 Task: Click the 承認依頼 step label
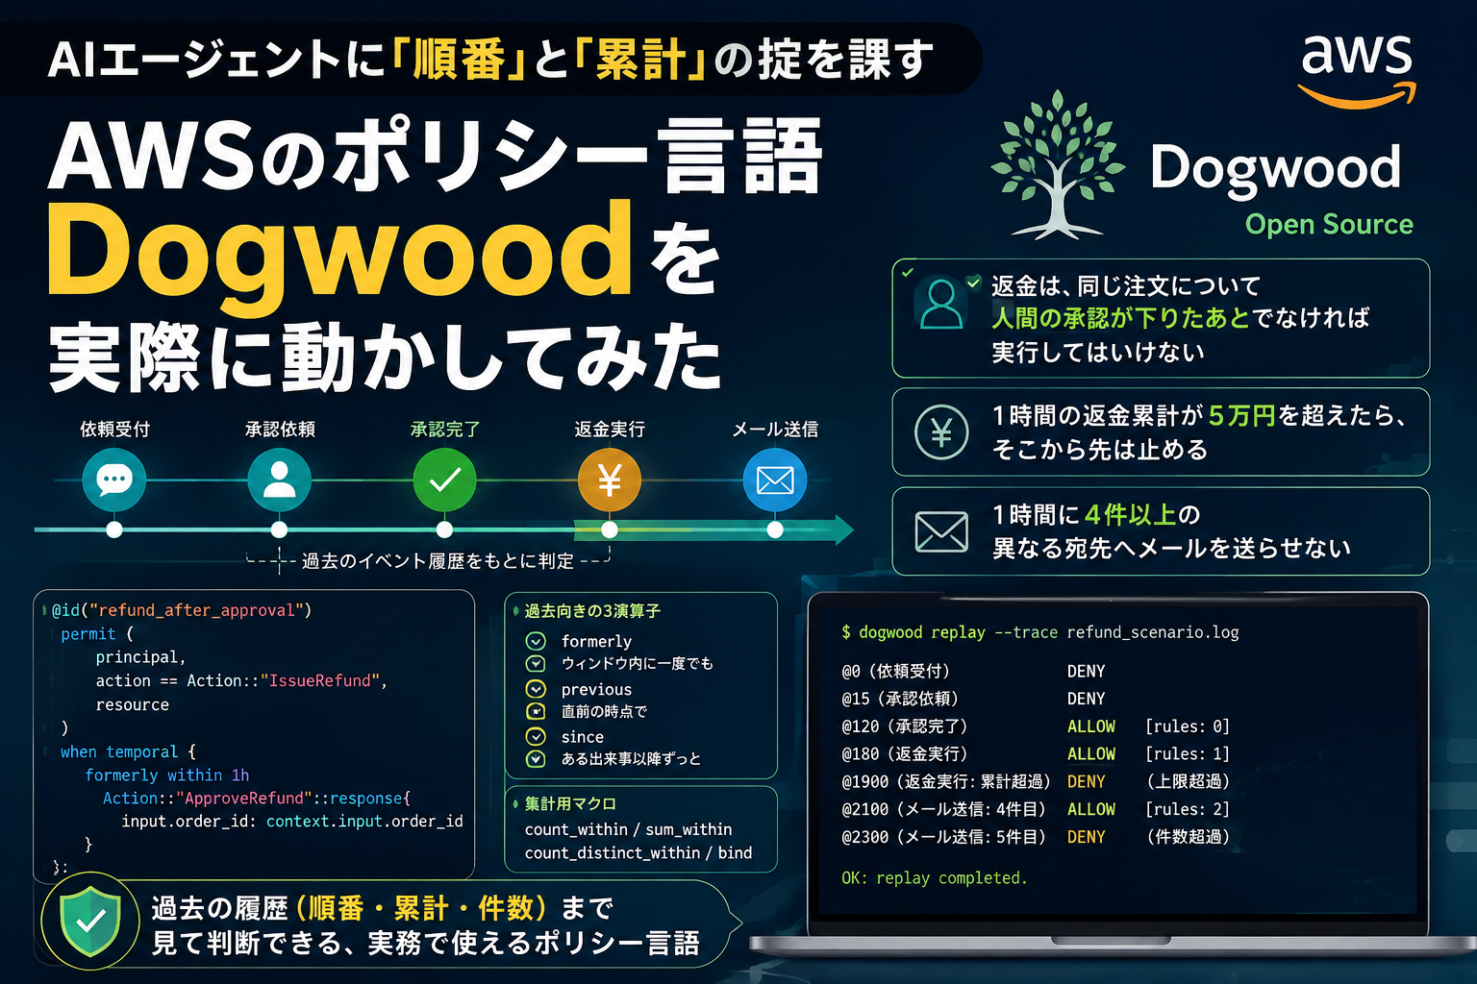280,430
